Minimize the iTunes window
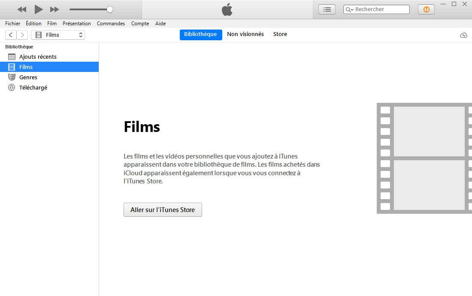The image size is (472, 296). coord(443,4)
